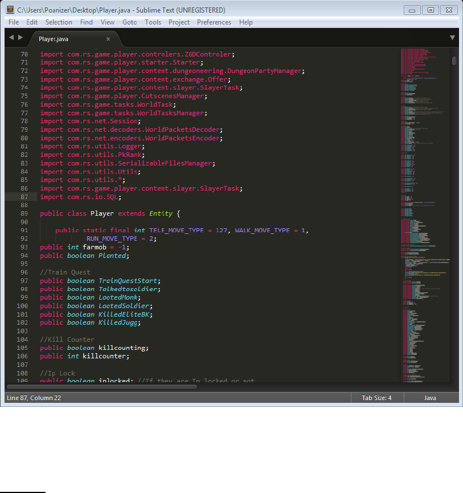Open the Java syntax selector

pyautogui.click(x=430, y=398)
